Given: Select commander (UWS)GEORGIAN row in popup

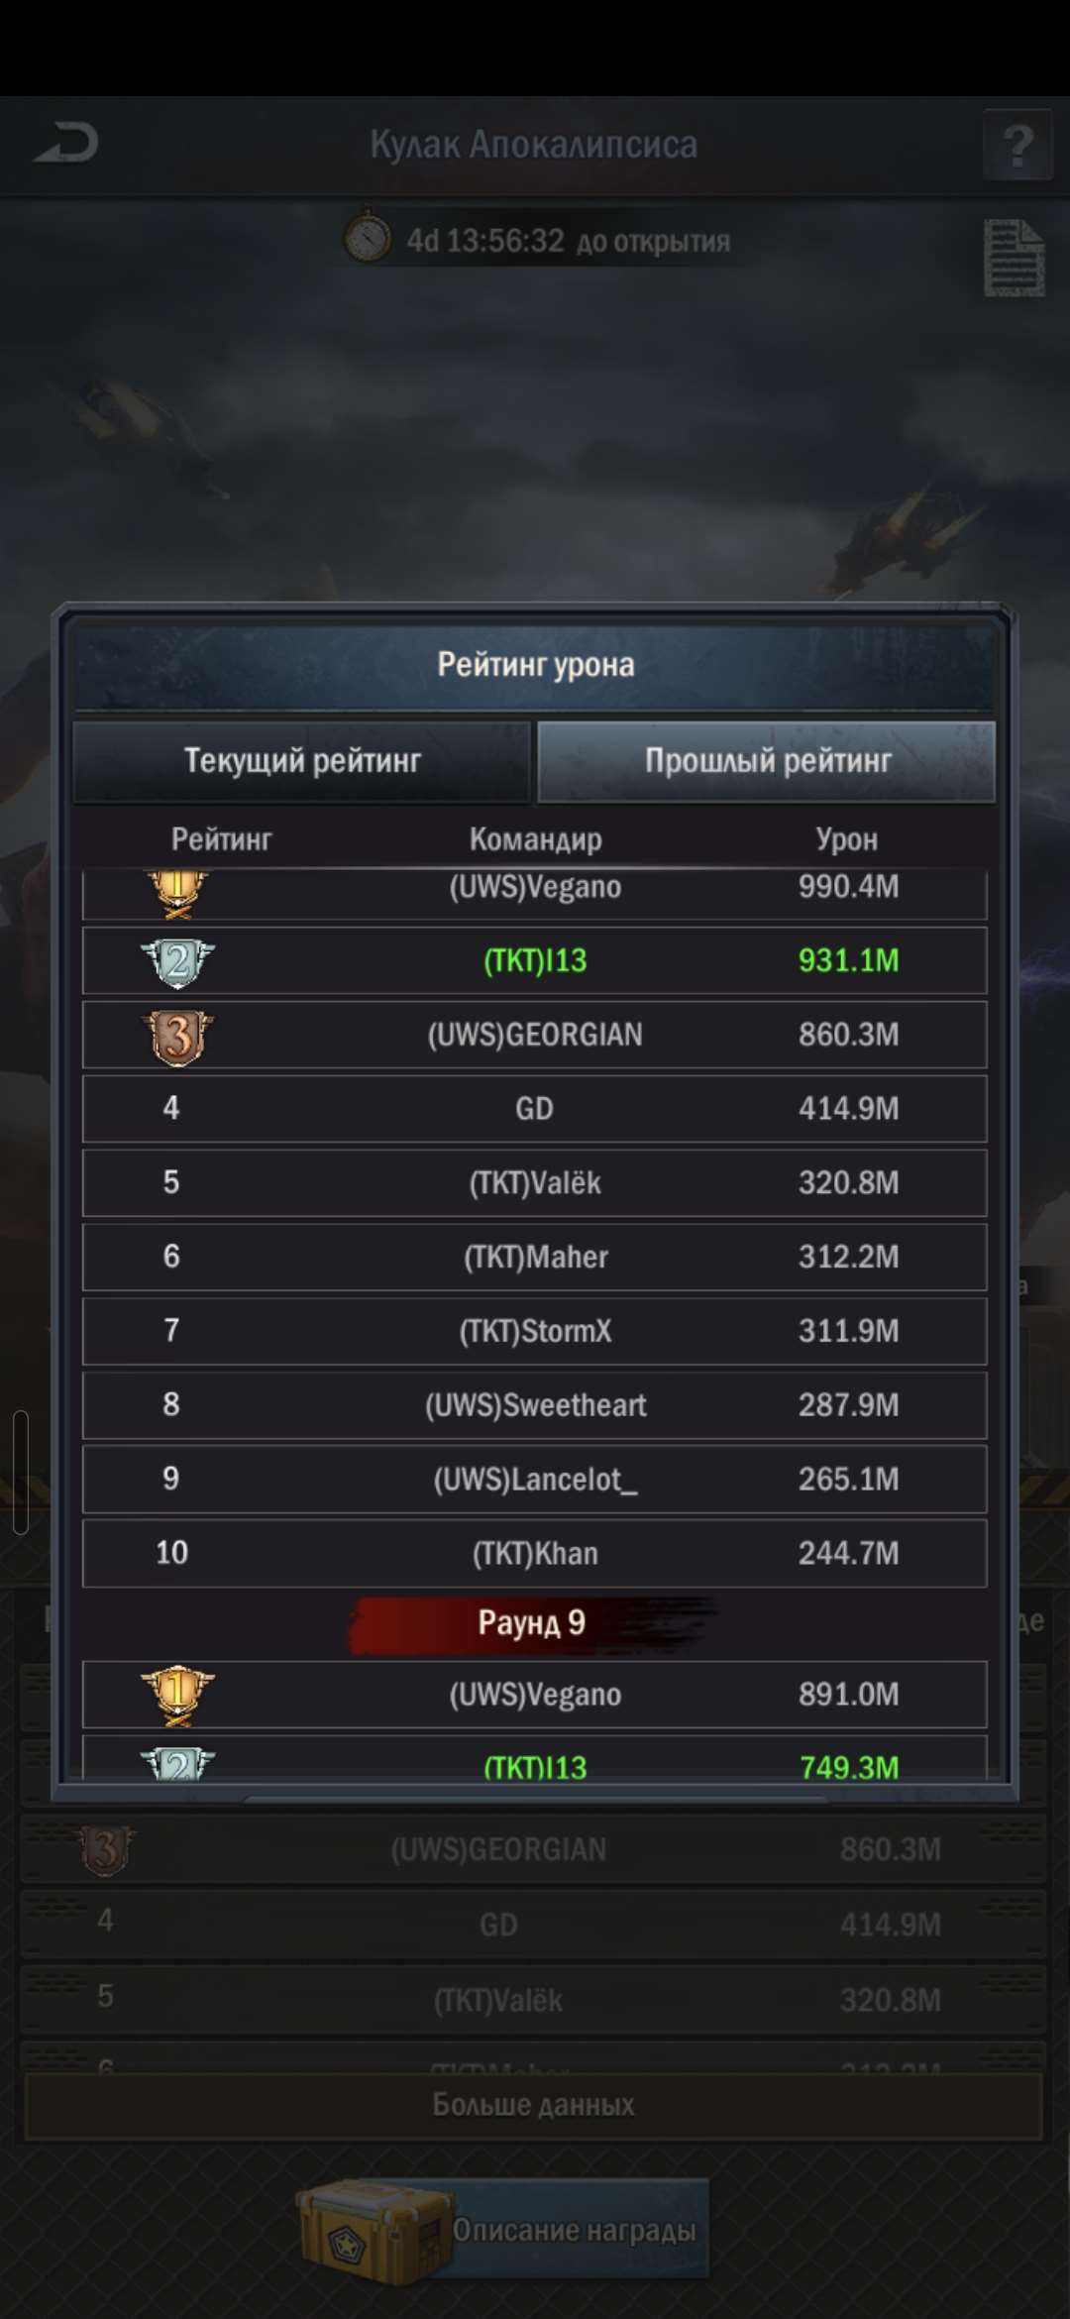Looking at the screenshot, I should (535, 1035).
